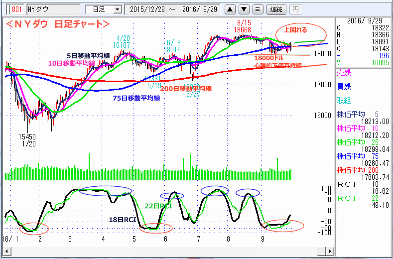Click the down triangle button in toolbar
The height and width of the screenshot is (259, 393).
pos(244,9)
